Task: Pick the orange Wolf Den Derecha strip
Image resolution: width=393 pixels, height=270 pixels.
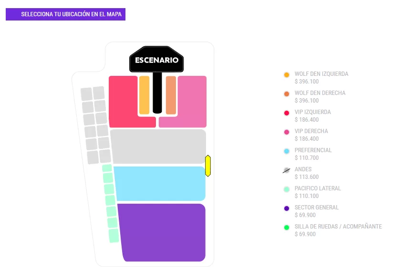Action: tap(171, 94)
